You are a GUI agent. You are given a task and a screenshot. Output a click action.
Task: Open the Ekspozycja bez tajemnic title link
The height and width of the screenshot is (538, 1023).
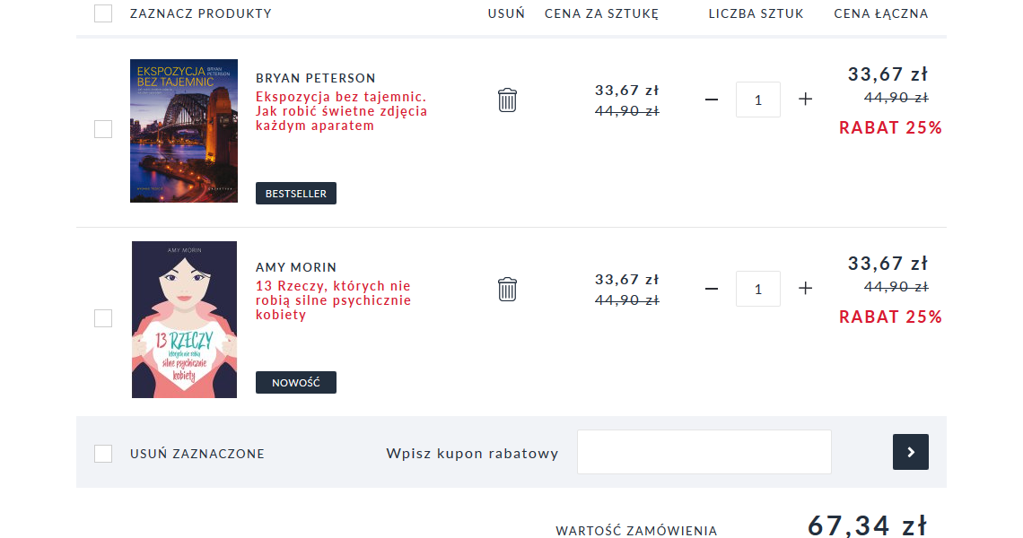pyautogui.click(x=341, y=111)
